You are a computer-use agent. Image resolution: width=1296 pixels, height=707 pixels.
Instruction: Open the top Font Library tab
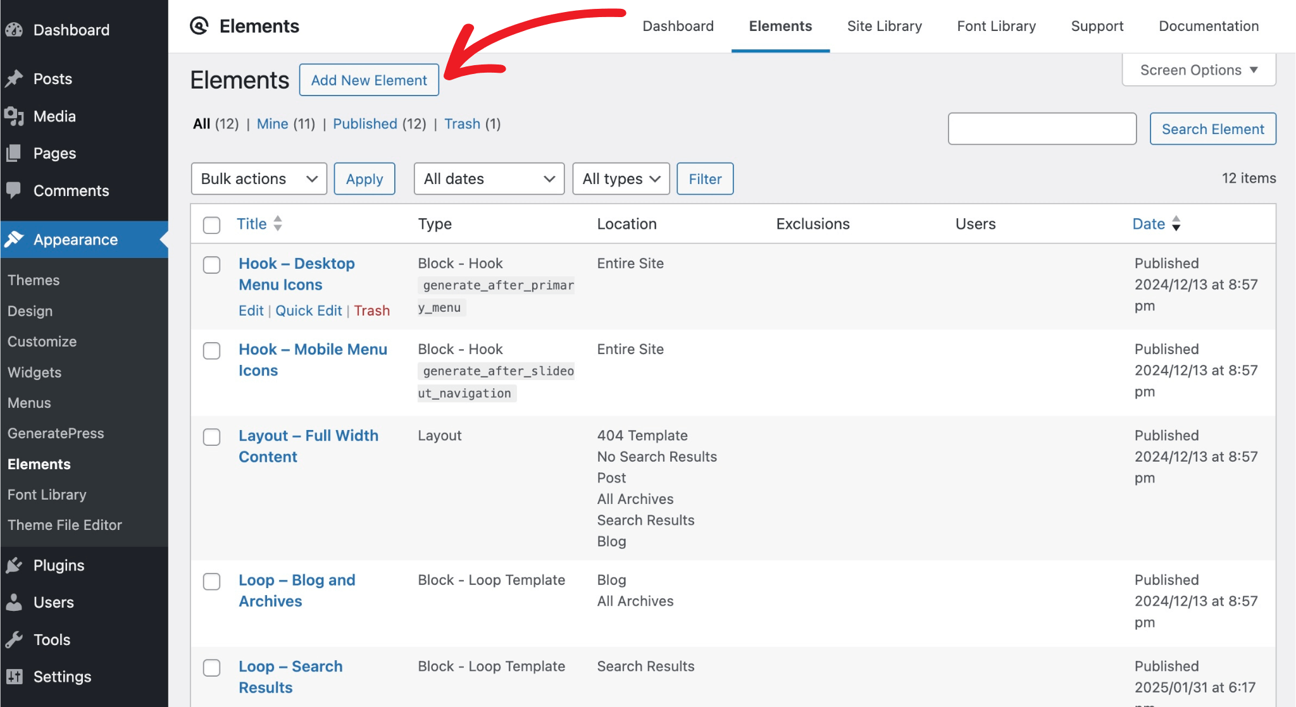click(x=996, y=26)
